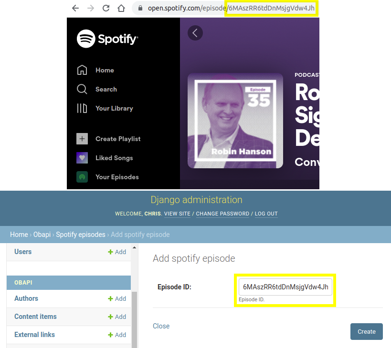Click Spotify's circular back chevron button
Viewport: 391px width, 348px height.
[195, 33]
